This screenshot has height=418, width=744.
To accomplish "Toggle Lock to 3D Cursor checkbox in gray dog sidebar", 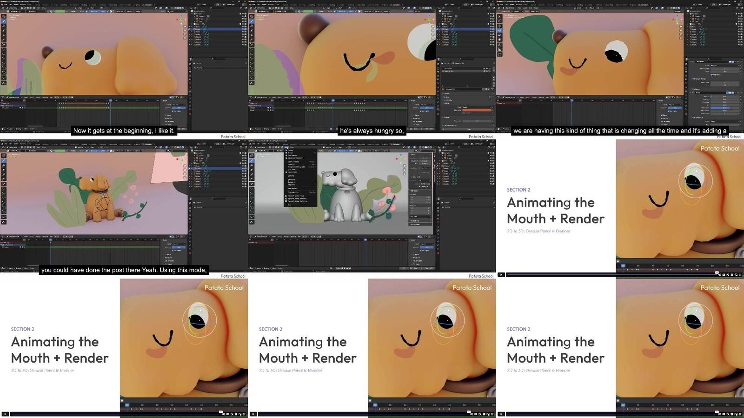I will (x=419, y=184).
